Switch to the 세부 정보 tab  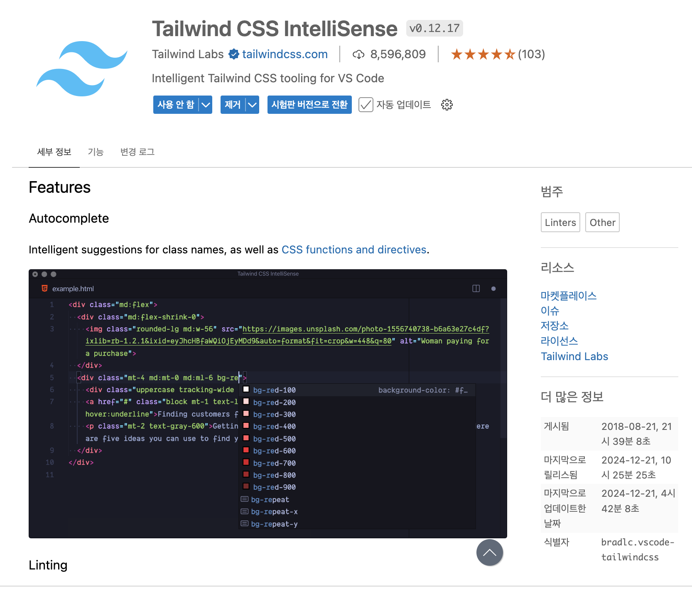click(x=54, y=152)
